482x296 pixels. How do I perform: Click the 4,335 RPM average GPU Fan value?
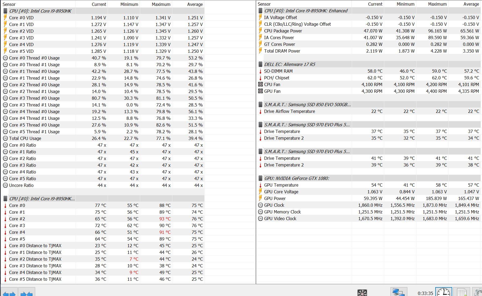pos(469,91)
